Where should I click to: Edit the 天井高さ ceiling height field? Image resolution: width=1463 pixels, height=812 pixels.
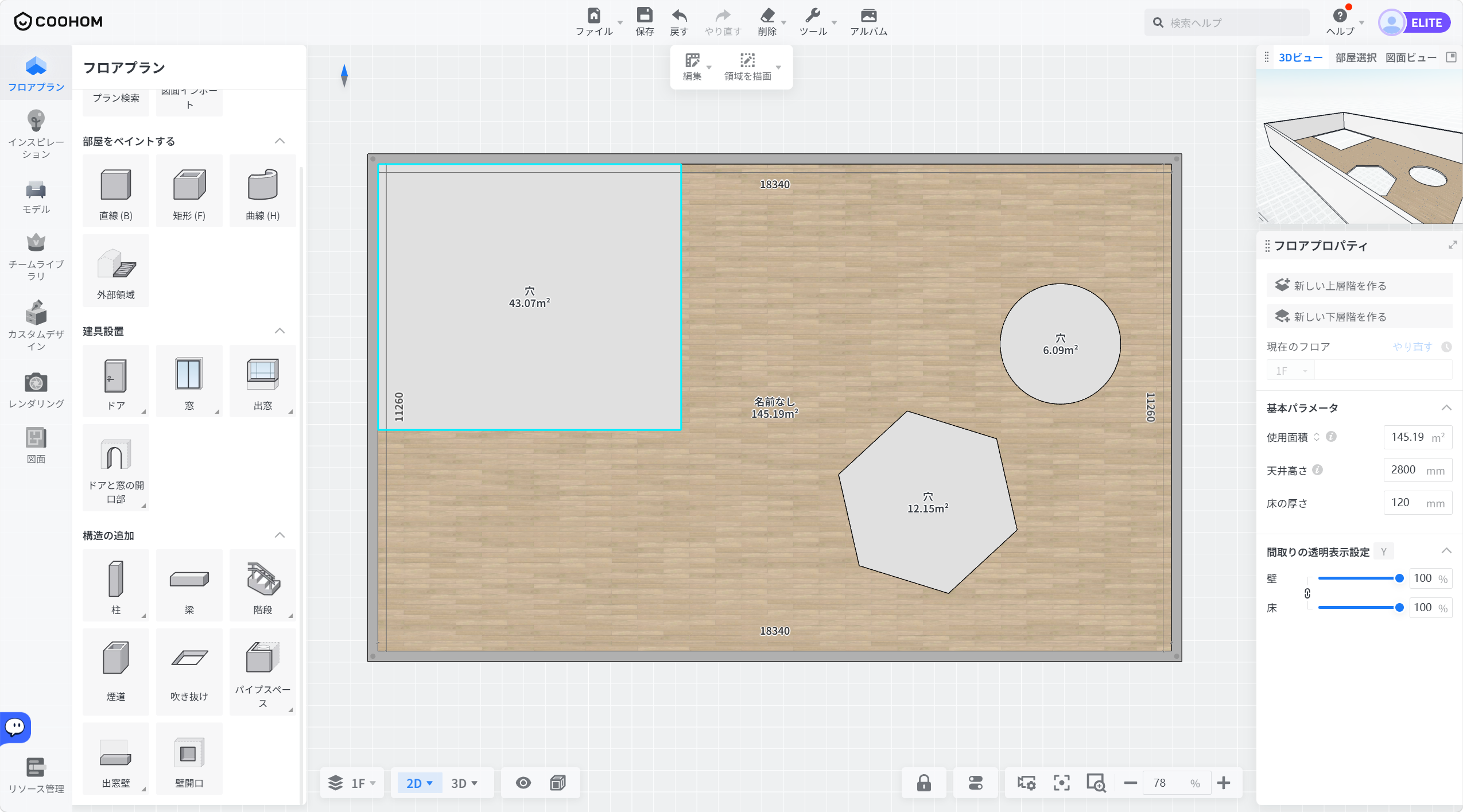1418,470
